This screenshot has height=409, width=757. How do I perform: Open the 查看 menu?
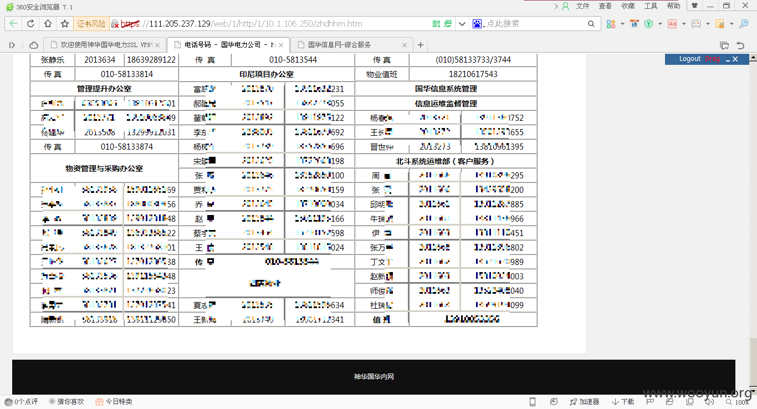click(x=605, y=6)
